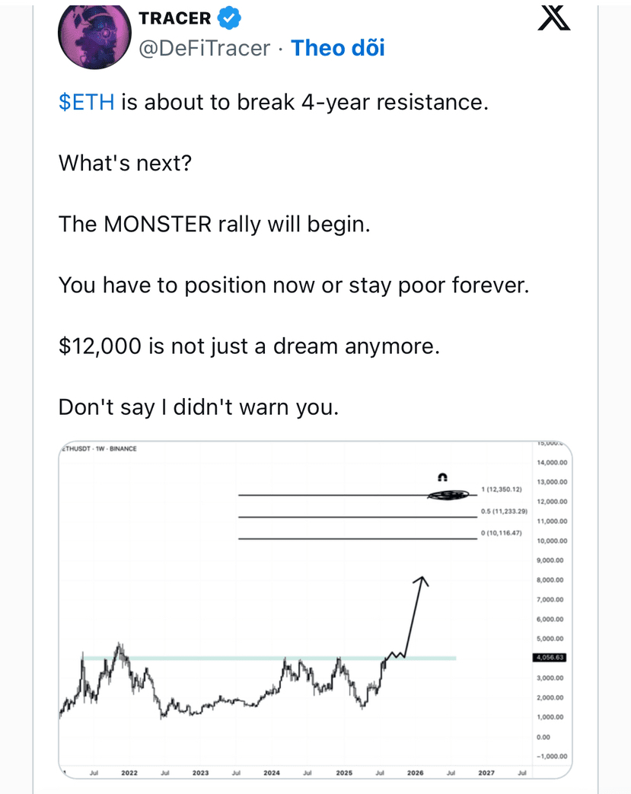Click the magnet icon on chart
The height and width of the screenshot is (794, 631).
442,477
